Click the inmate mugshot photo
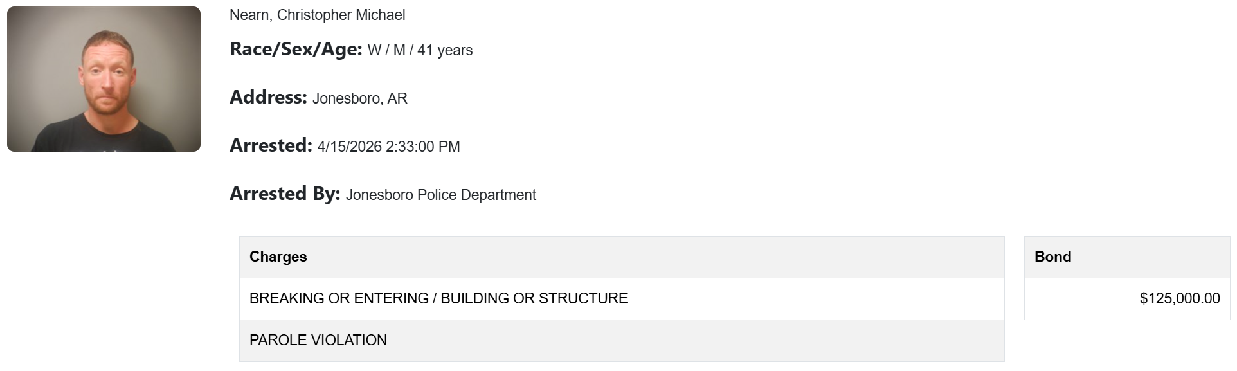Screen dimensions: 1237x371 104,79
